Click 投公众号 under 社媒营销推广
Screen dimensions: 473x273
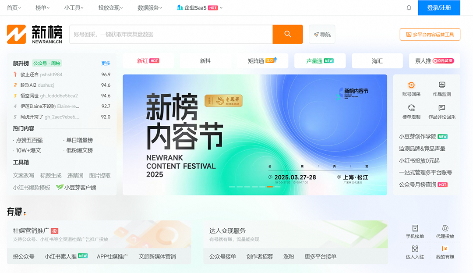click(x=24, y=256)
